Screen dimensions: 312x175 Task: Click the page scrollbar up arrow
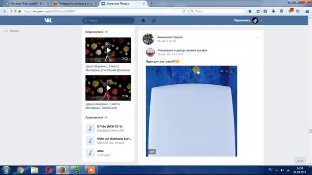tap(310, 18)
